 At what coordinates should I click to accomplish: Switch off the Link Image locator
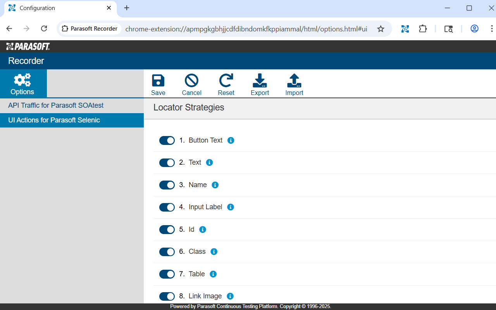167,296
